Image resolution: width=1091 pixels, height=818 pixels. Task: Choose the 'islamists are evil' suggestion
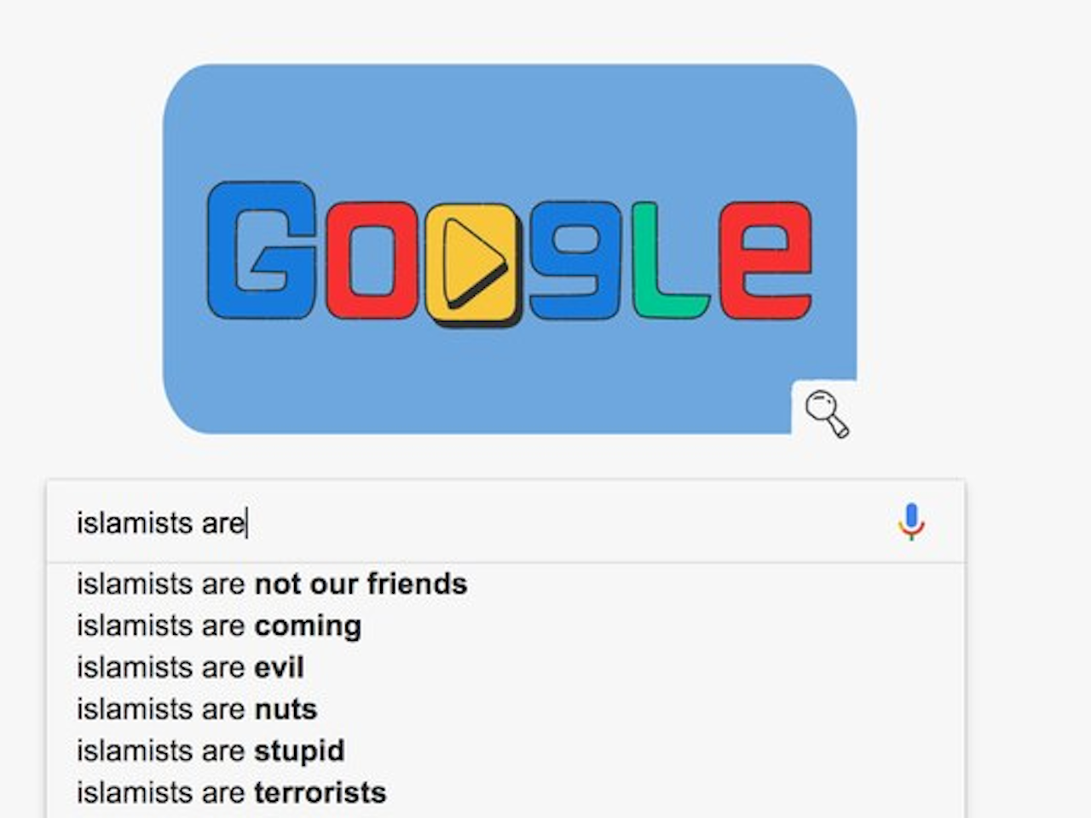(190, 667)
